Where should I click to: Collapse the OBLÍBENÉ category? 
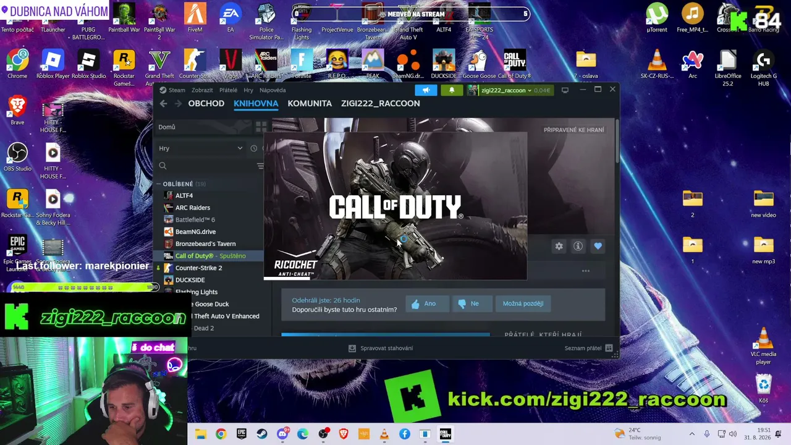(158, 184)
